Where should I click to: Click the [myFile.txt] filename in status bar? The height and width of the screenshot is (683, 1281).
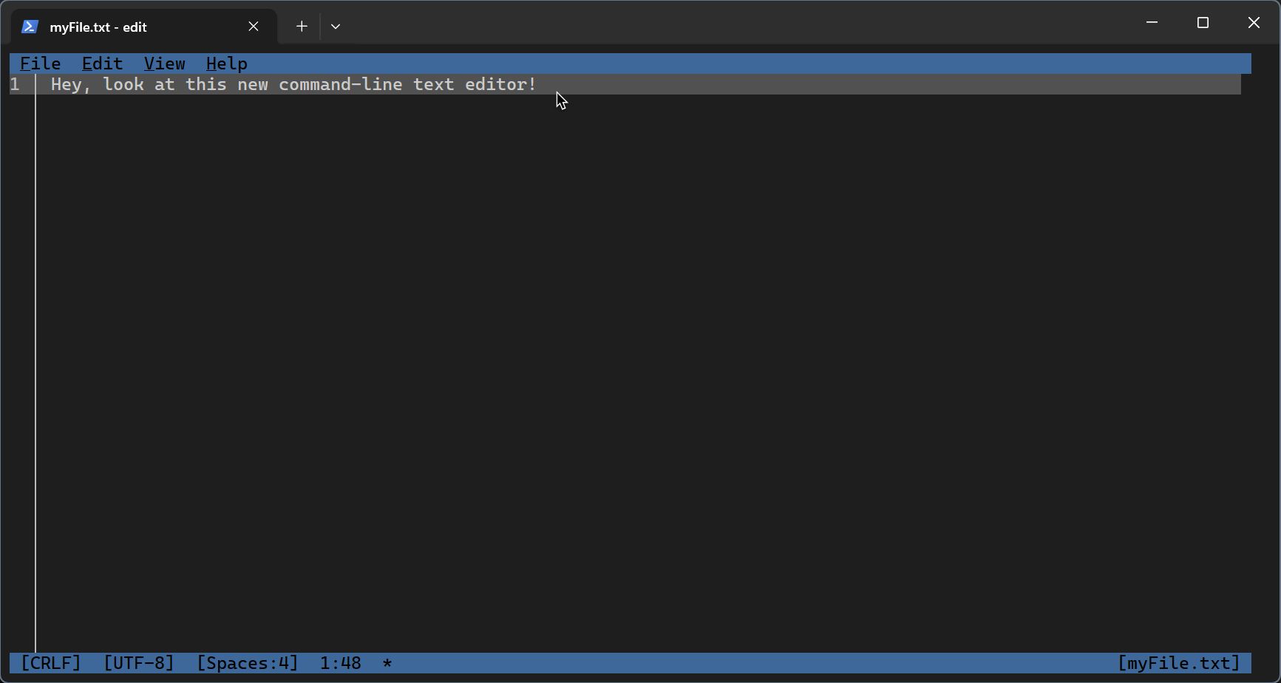(x=1178, y=663)
